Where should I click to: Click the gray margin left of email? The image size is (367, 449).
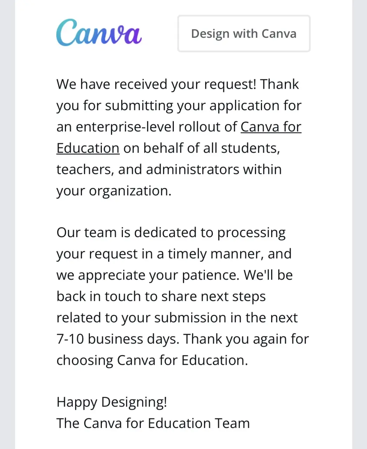[7, 224]
